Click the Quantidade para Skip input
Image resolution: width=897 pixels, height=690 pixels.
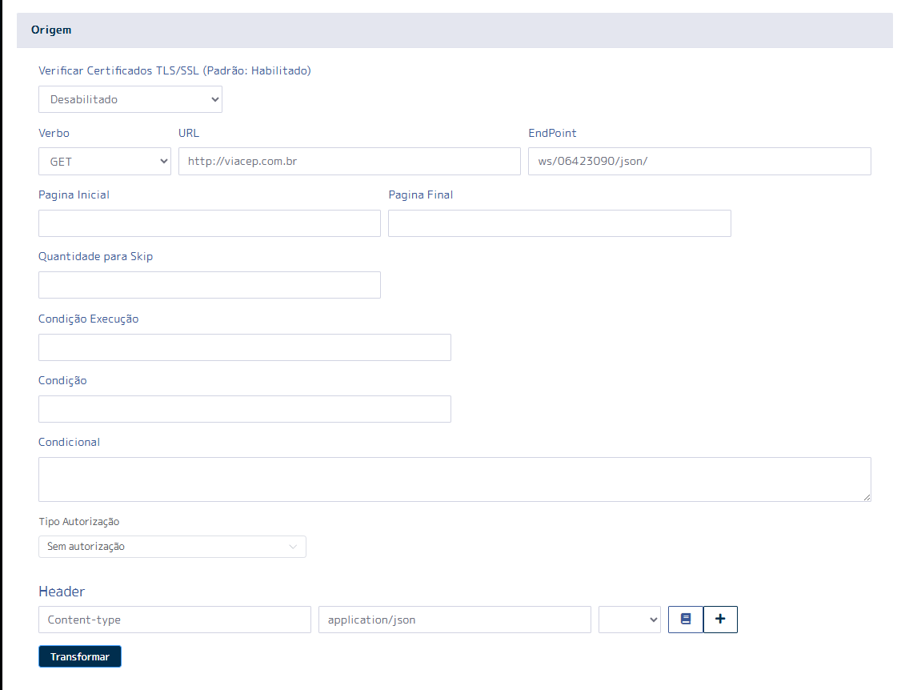point(210,285)
